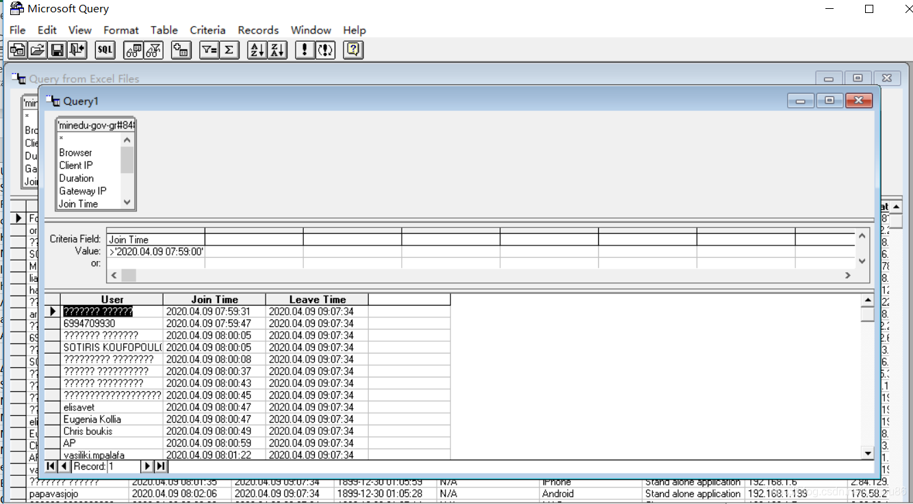Select the Join Time column header
The height and width of the screenshot is (504, 913).
(214, 300)
